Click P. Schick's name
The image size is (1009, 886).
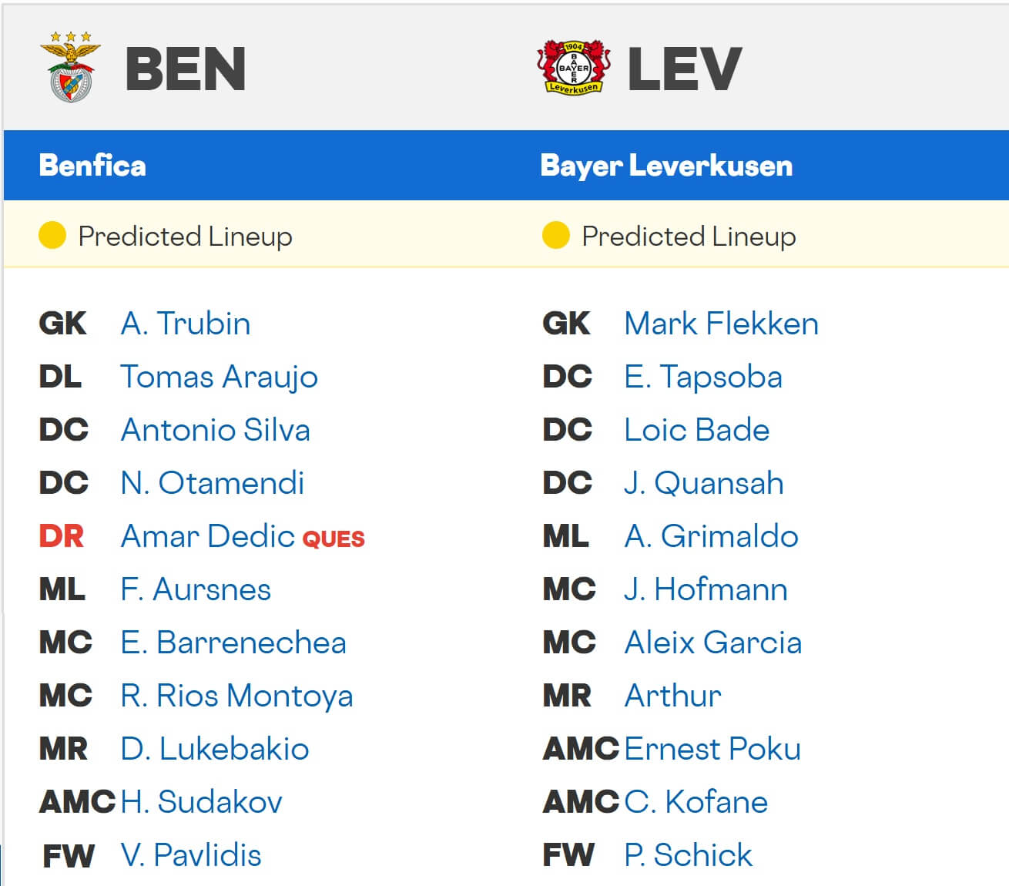688,855
